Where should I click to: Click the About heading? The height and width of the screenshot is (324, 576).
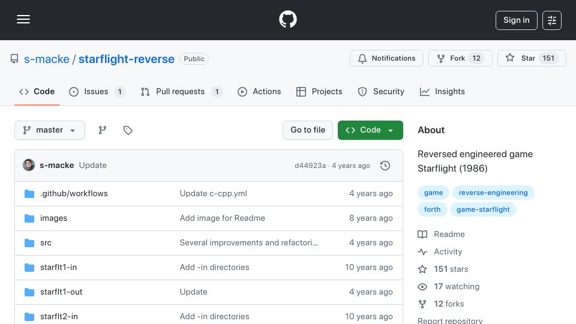click(431, 130)
